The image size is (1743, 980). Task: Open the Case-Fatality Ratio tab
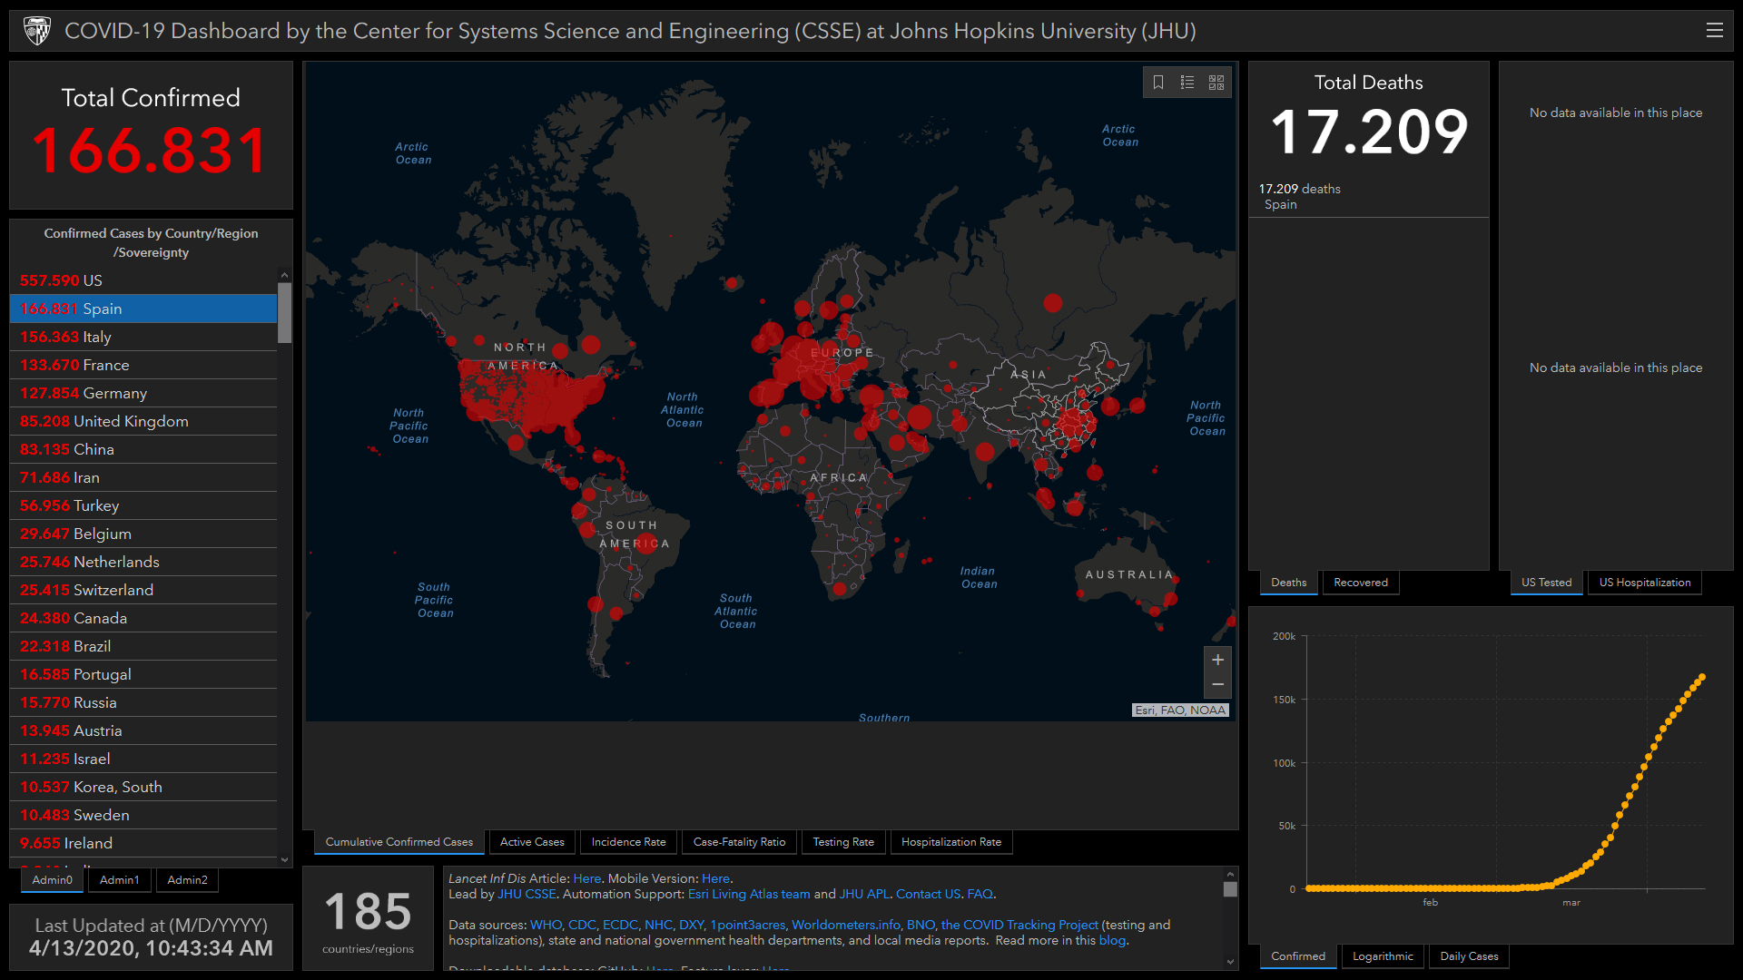coord(739,842)
